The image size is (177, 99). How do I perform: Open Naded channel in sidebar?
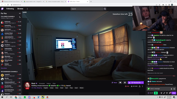point(11,65)
